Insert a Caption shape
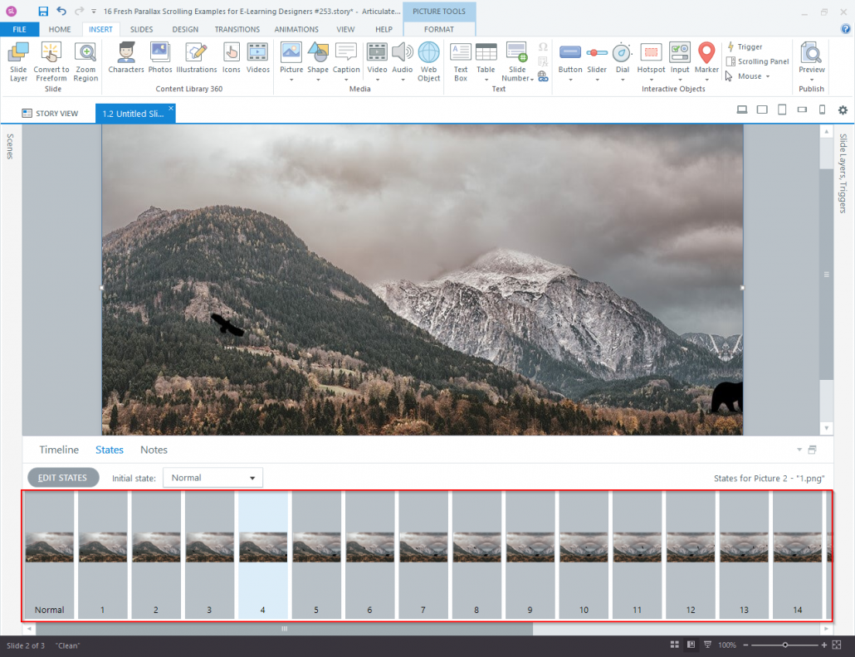This screenshot has width=855, height=657. point(346,60)
